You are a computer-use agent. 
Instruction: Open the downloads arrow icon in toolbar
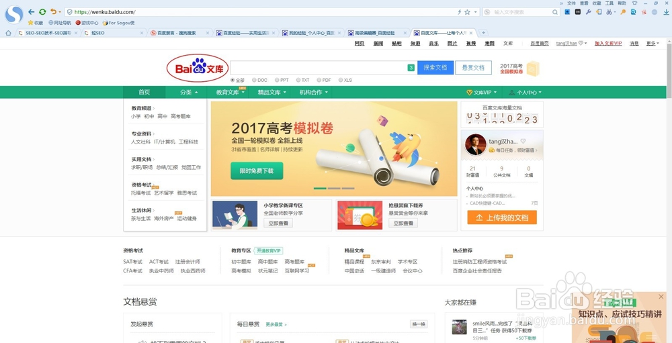coord(666,12)
